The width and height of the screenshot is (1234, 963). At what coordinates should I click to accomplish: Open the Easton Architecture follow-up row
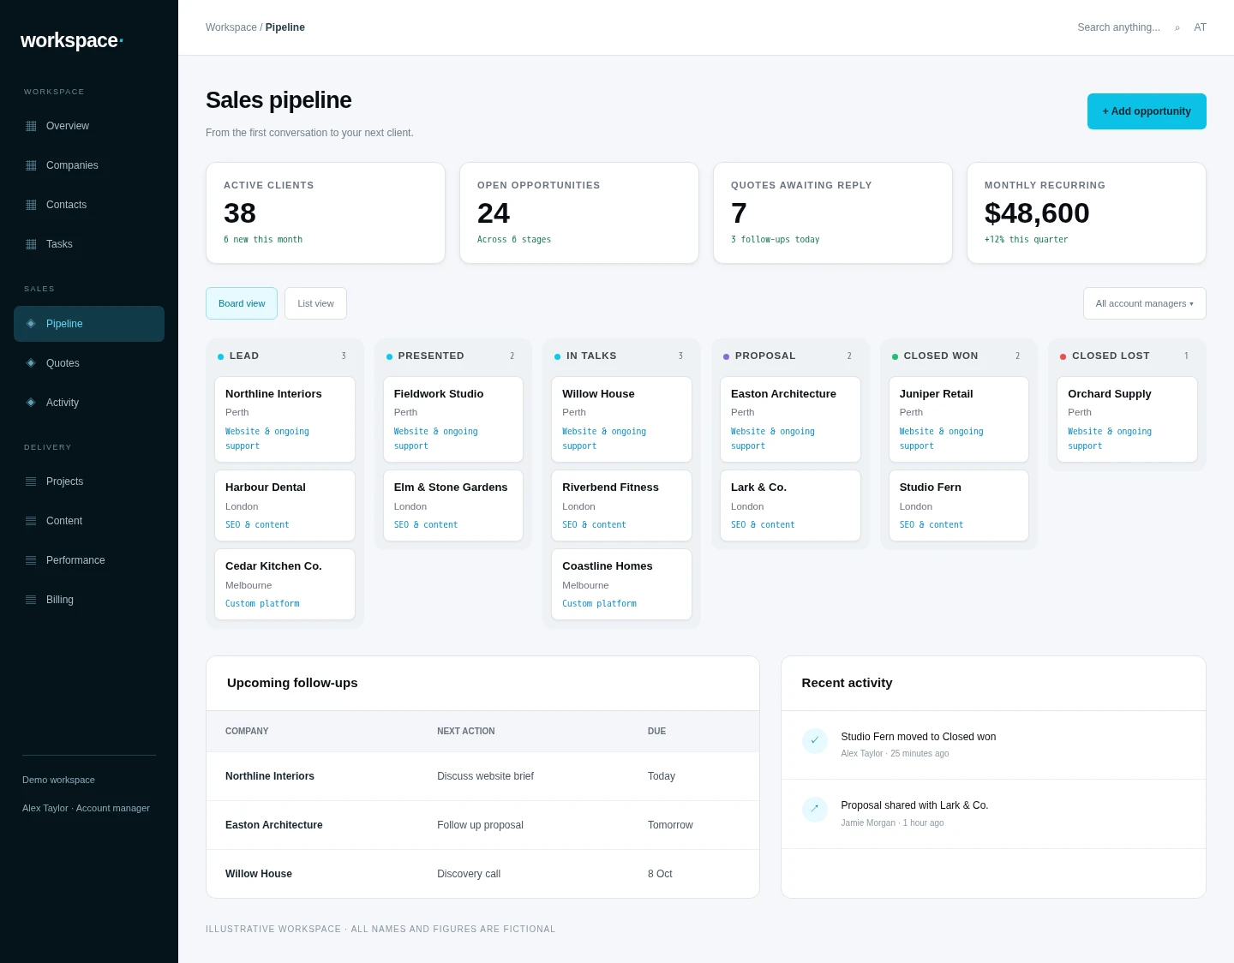tap(482, 825)
